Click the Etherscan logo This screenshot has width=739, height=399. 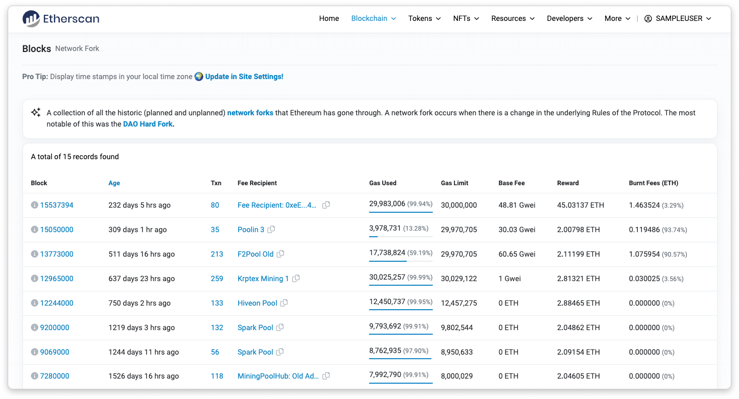click(x=61, y=19)
